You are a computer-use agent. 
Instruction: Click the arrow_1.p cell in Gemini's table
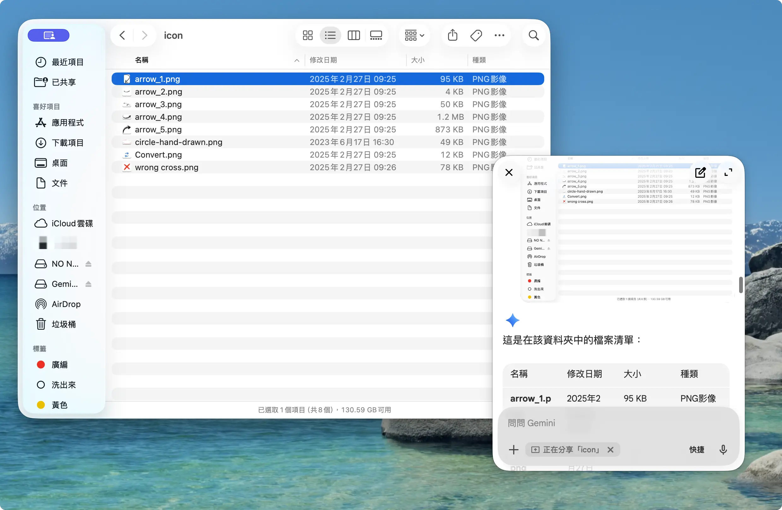click(530, 398)
